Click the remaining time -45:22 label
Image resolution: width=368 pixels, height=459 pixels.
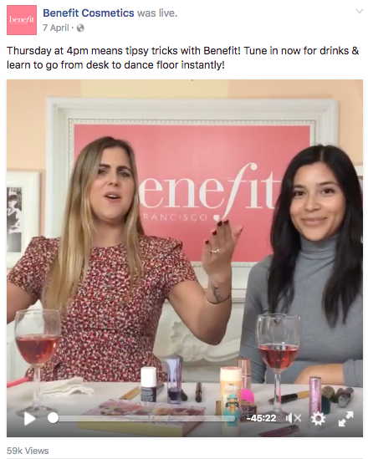[x=261, y=418]
